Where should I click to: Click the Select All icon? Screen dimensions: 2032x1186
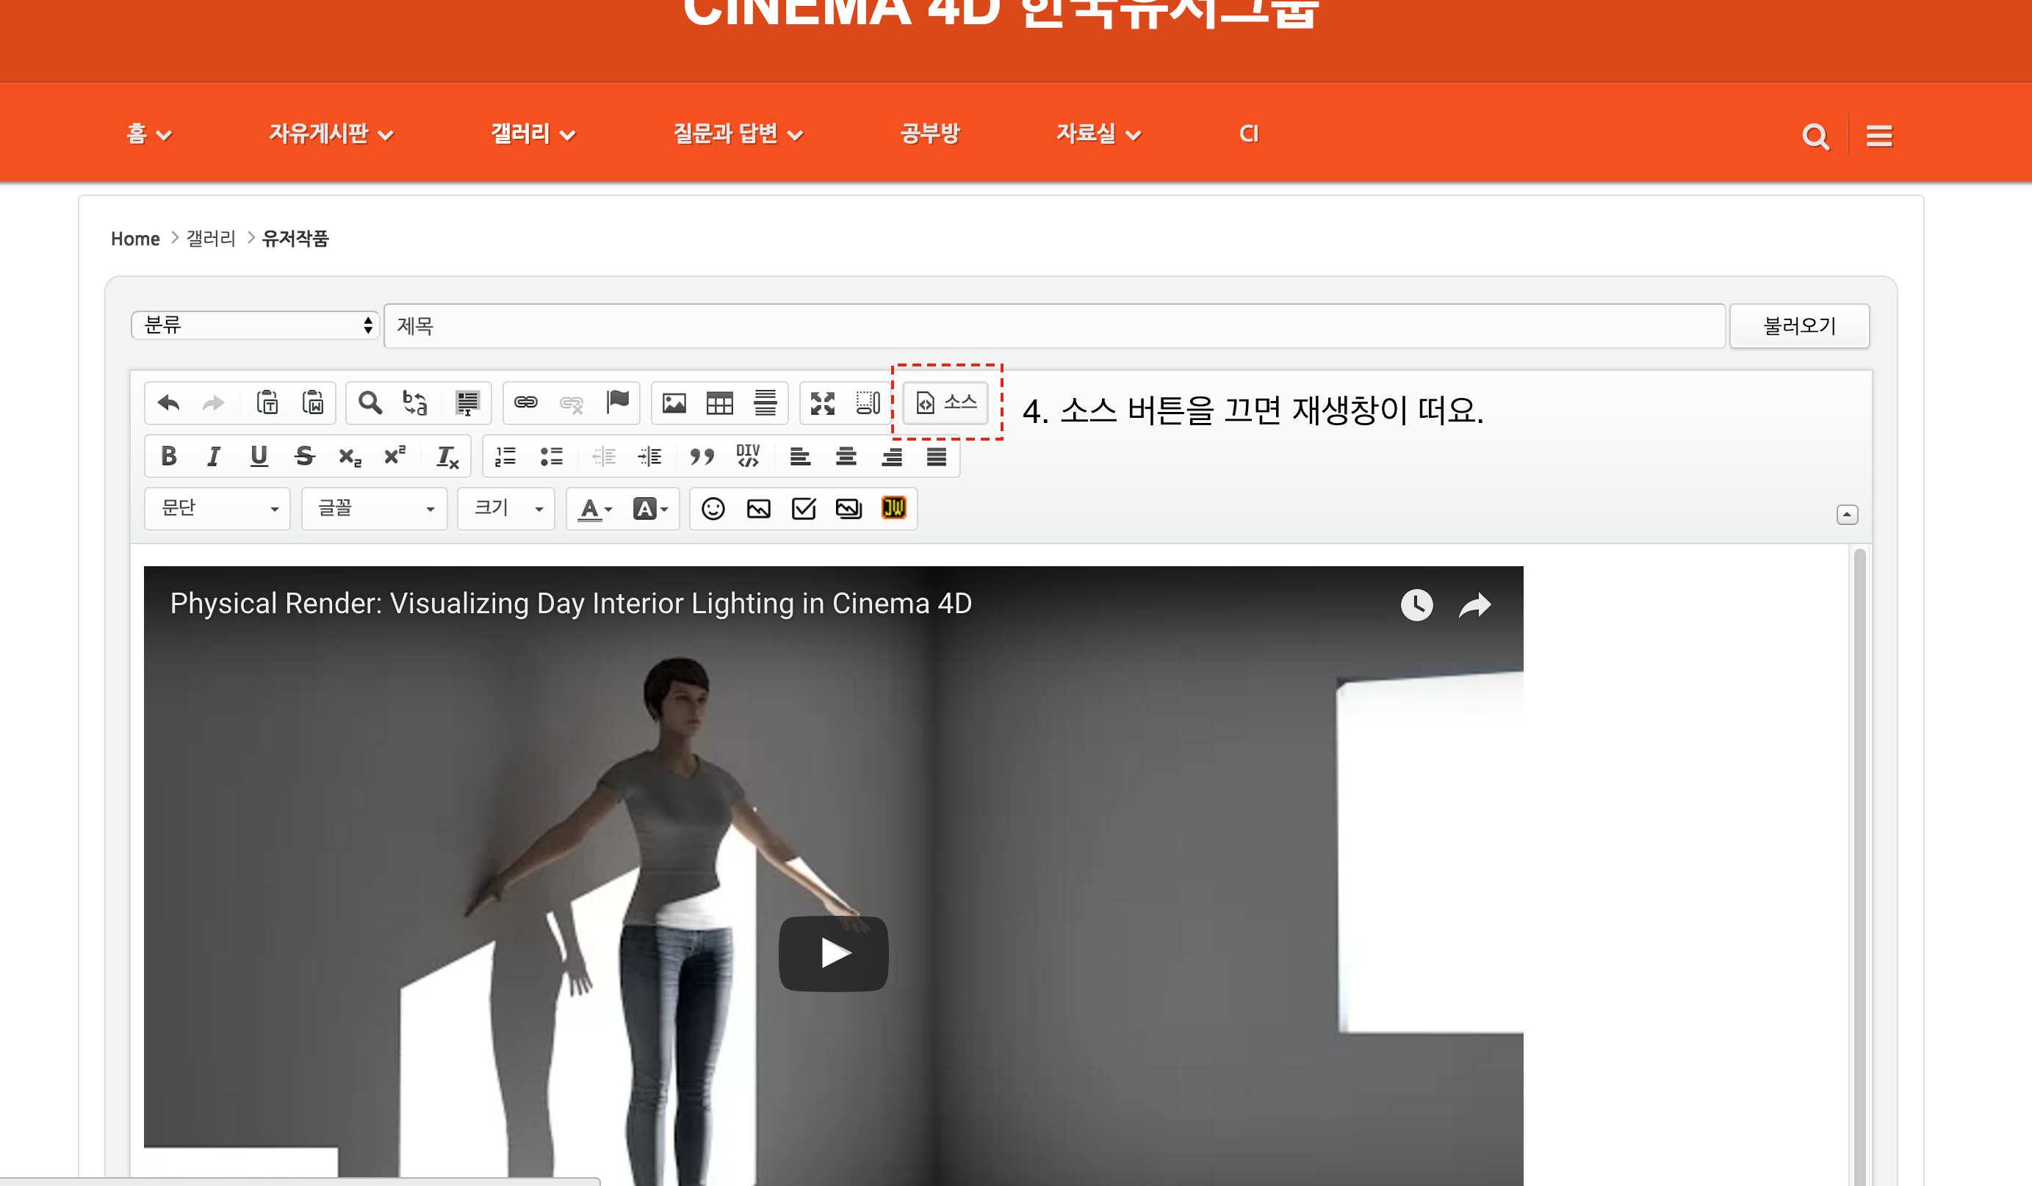pos(467,402)
